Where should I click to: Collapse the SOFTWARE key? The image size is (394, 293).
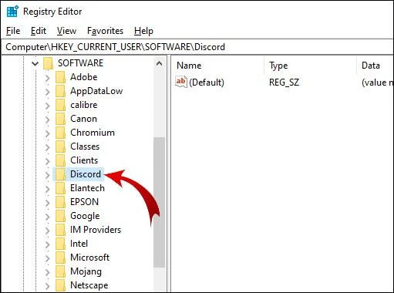click(x=35, y=63)
